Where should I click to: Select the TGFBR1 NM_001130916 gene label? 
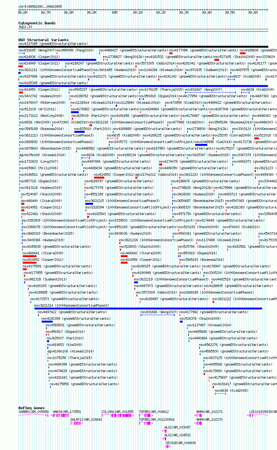157,419
